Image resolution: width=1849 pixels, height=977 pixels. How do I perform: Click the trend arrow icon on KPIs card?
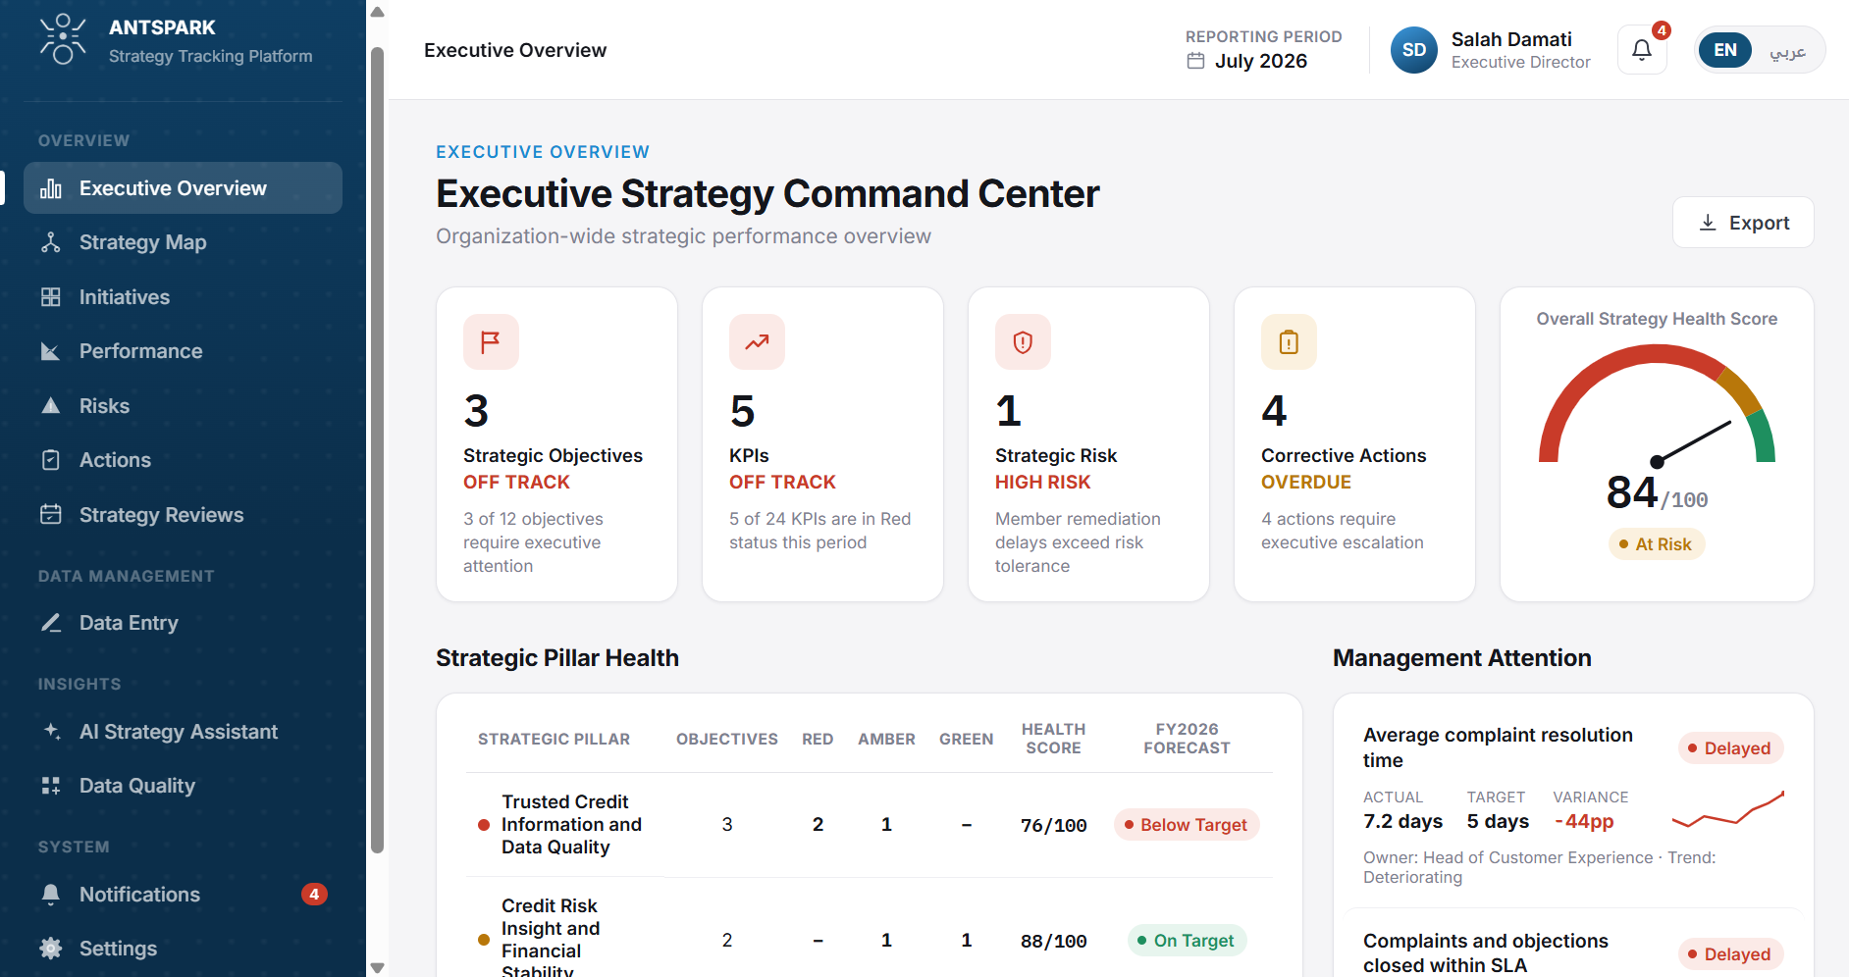[x=757, y=341]
